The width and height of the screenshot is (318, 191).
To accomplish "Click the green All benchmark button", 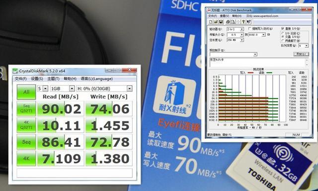I will pyautogui.click(x=26, y=92).
